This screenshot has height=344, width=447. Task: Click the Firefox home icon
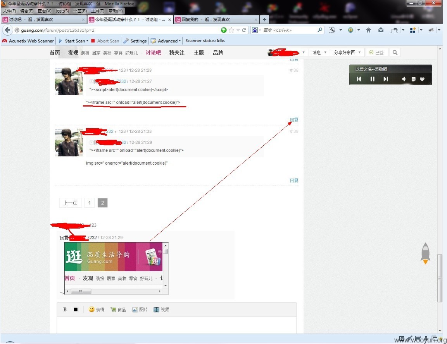click(x=368, y=30)
